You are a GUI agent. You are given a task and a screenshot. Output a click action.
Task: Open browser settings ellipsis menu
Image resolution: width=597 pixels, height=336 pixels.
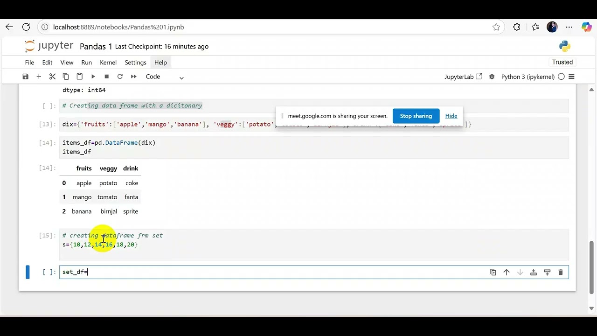click(569, 27)
